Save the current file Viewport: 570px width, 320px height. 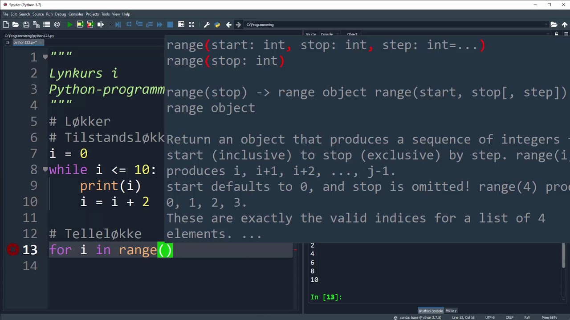26,24
